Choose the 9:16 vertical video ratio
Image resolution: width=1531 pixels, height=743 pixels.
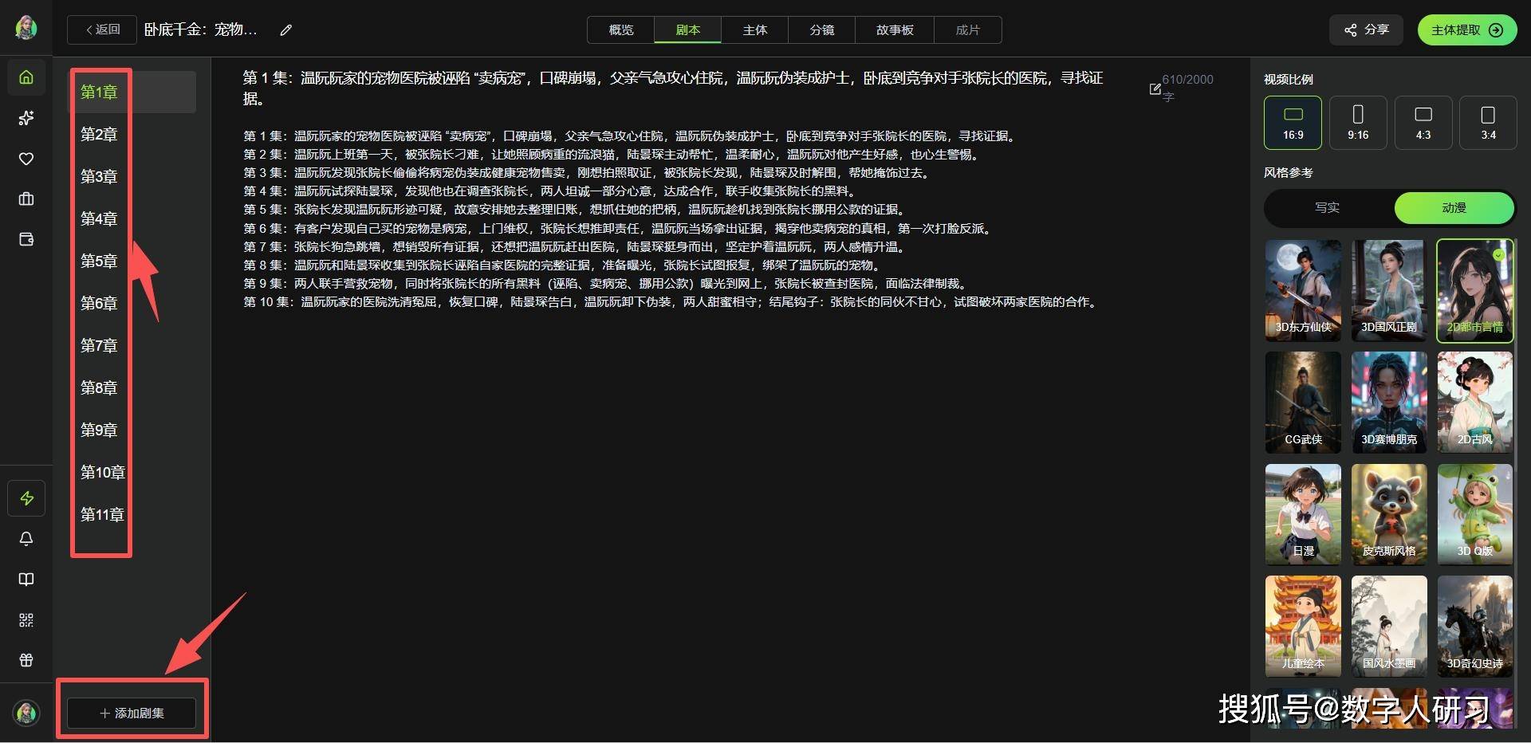(1357, 123)
